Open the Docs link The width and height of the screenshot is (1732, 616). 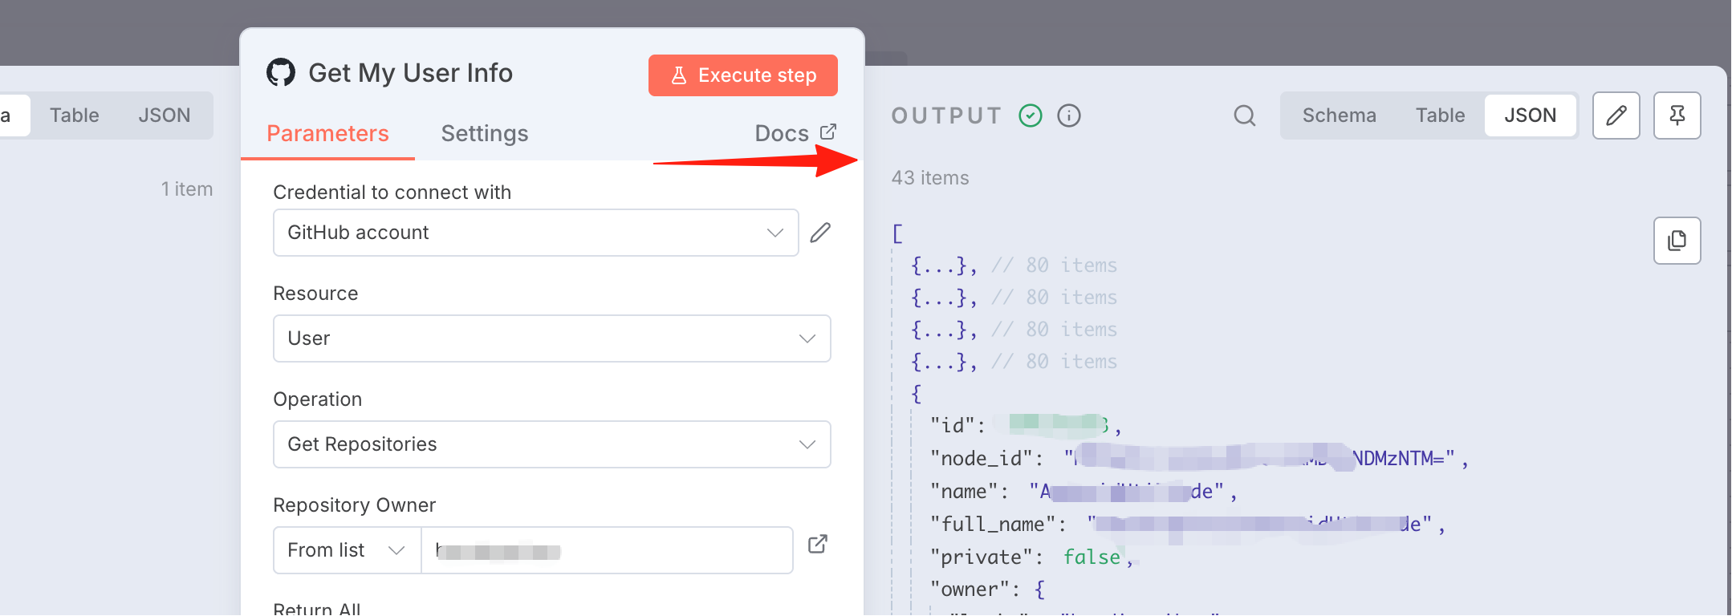(795, 133)
